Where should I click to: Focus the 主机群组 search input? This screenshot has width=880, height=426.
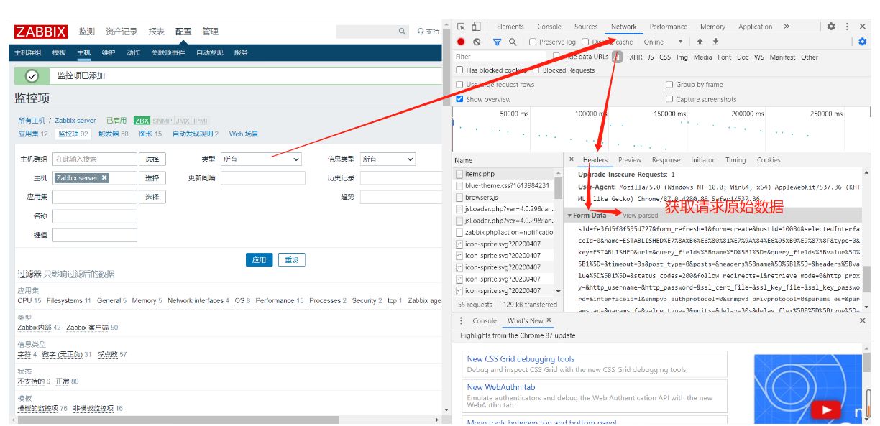(x=94, y=159)
